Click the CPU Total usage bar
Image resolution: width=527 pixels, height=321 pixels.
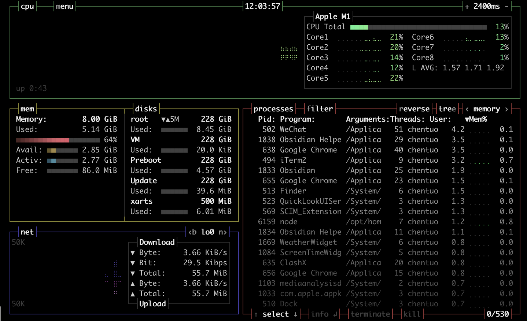click(418, 27)
